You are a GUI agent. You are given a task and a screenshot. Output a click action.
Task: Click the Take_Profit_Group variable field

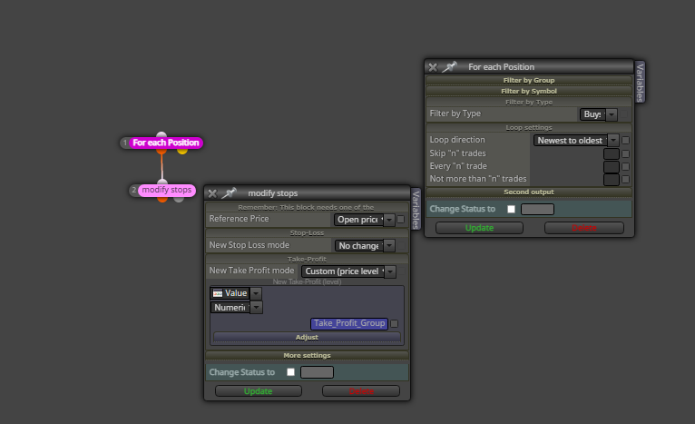tap(349, 324)
